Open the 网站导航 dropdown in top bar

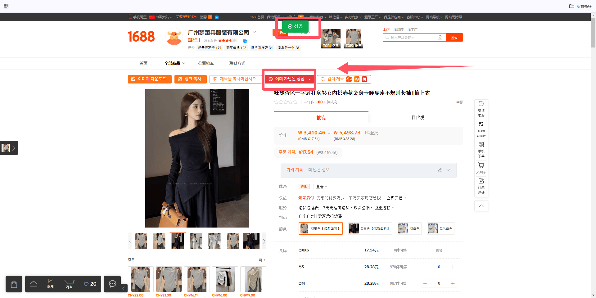(434, 17)
